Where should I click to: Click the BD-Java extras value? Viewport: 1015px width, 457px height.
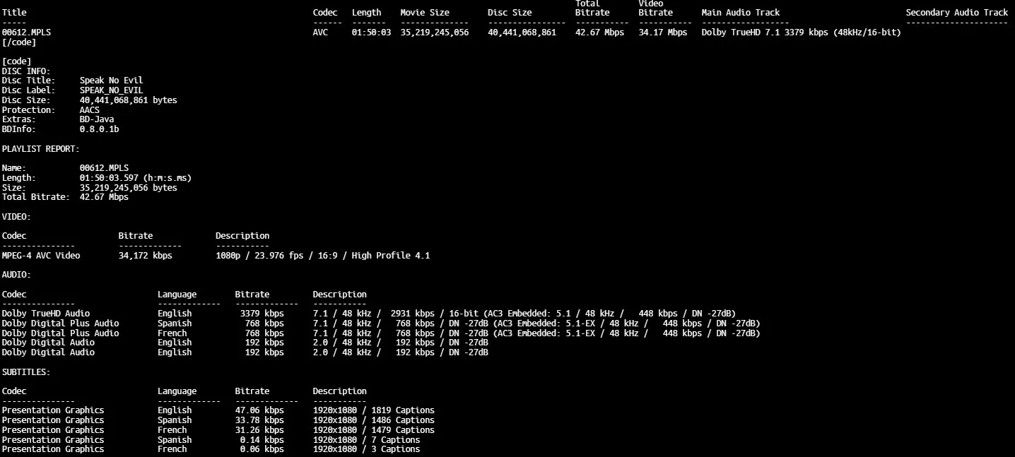97,120
